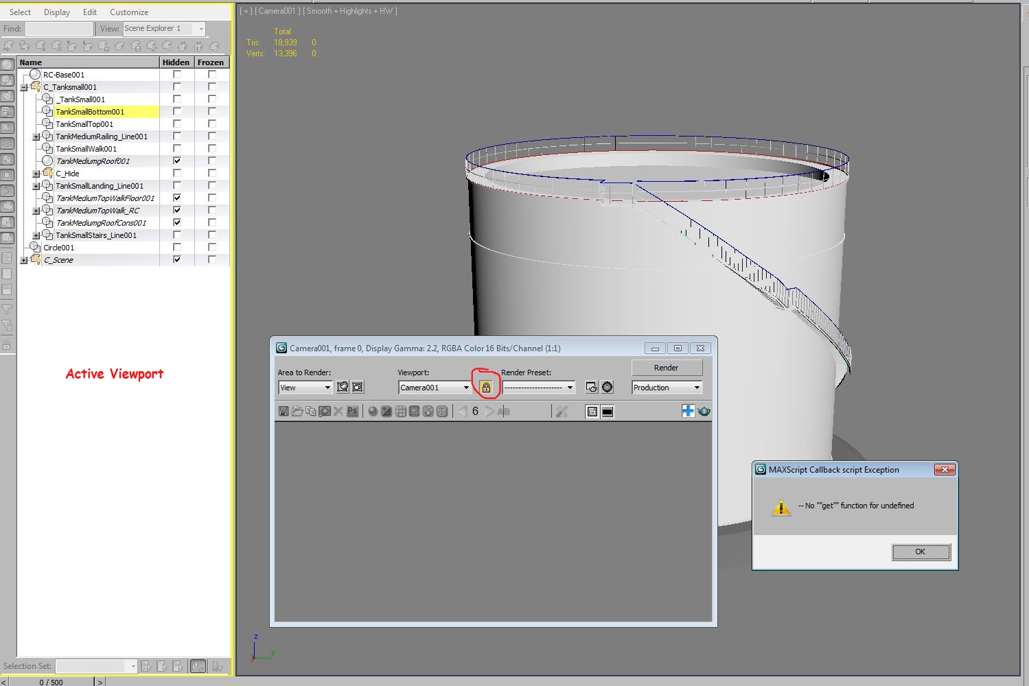Open the Customize menu

129,12
